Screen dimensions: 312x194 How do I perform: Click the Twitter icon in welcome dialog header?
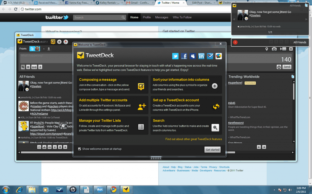tap(175, 56)
